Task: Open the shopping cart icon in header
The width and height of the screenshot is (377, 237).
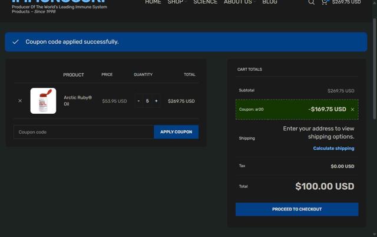Action: click(325, 2)
